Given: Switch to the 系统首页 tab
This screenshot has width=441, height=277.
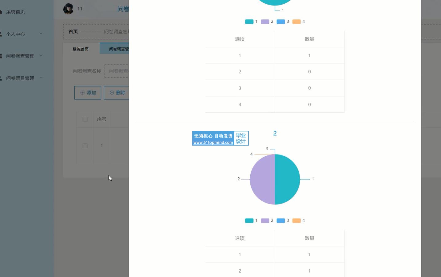Looking at the screenshot, I should (x=81, y=49).
